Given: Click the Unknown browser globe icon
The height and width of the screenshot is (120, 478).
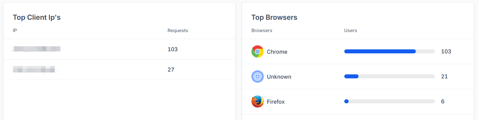Looking at the screenshot, I should coord(258,77).
